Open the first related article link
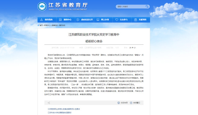Screen dimensions: 198x115 pos(64,109)
